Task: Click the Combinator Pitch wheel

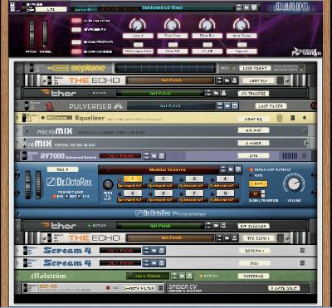Action: pyautogui.click(x=32, y=33)
